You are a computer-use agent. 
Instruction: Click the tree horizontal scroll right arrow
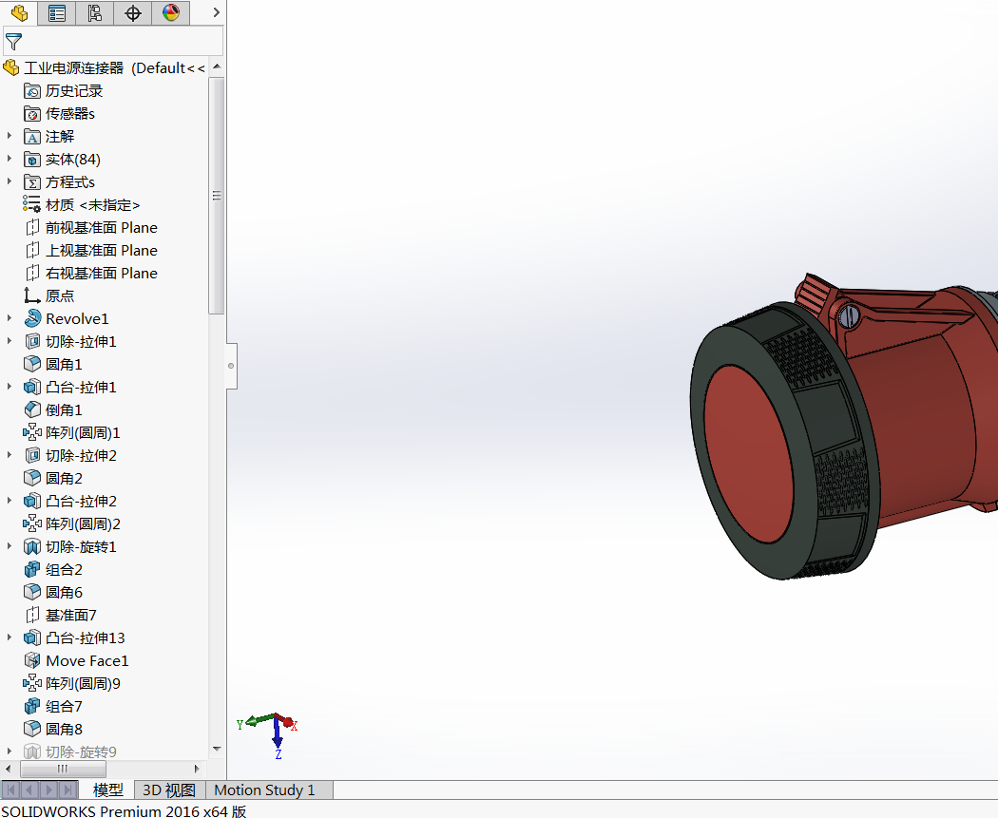tap(197, 769)
